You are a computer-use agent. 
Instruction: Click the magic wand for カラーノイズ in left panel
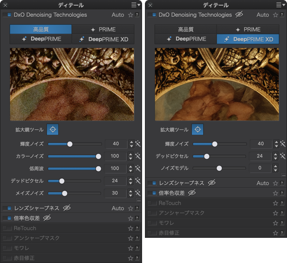pyautogui.click(x=138, y=156)
